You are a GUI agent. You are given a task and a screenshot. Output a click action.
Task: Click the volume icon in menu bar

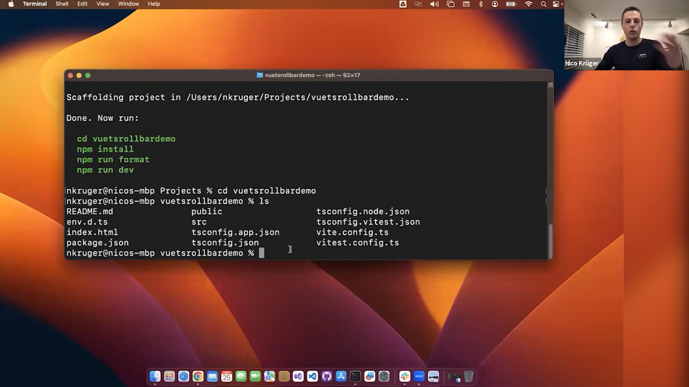click(x=434, y=4)
